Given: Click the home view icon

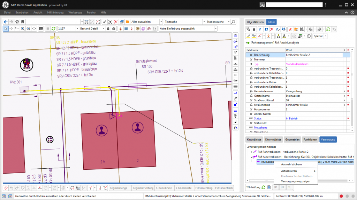Looking at the screenshot, I should pyautogui.click(x=17, y=22).
